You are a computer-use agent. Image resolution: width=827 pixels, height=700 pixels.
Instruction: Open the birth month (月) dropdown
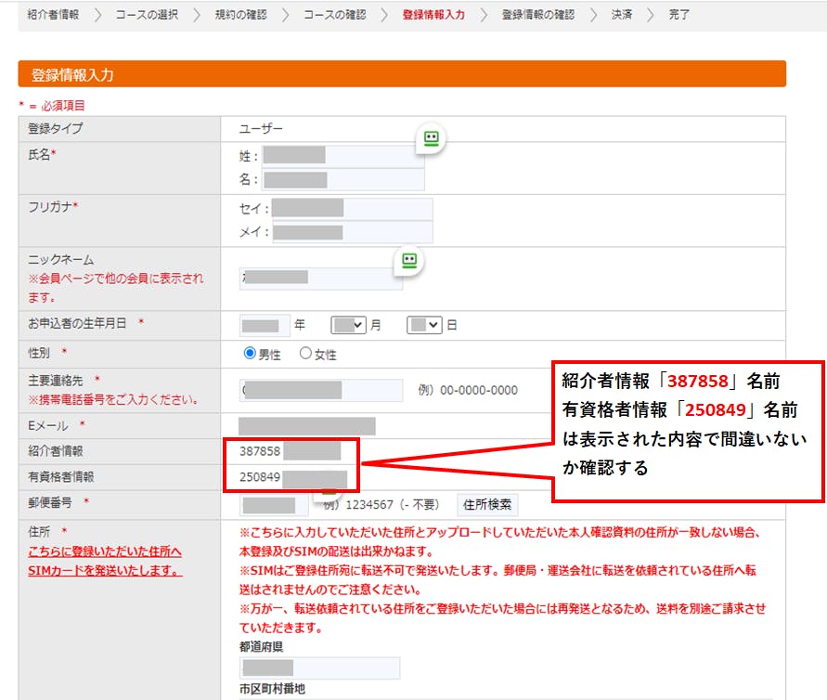tap(348, 326)
